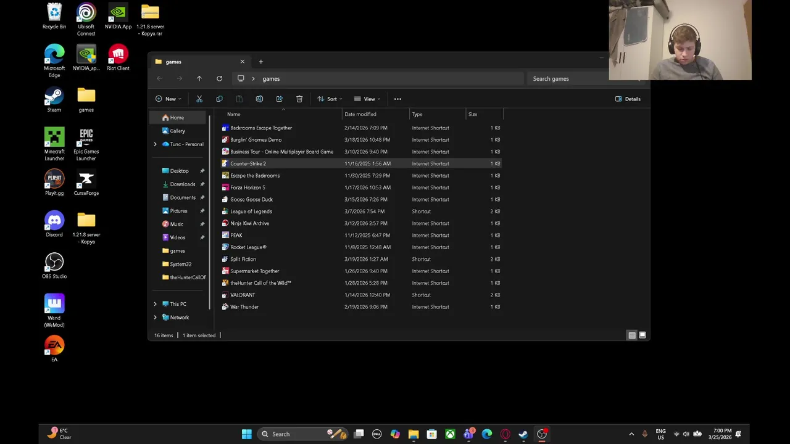Open the Wand (WeMod) desktop icon
The image size is (790, 444).
click(54, 311)
